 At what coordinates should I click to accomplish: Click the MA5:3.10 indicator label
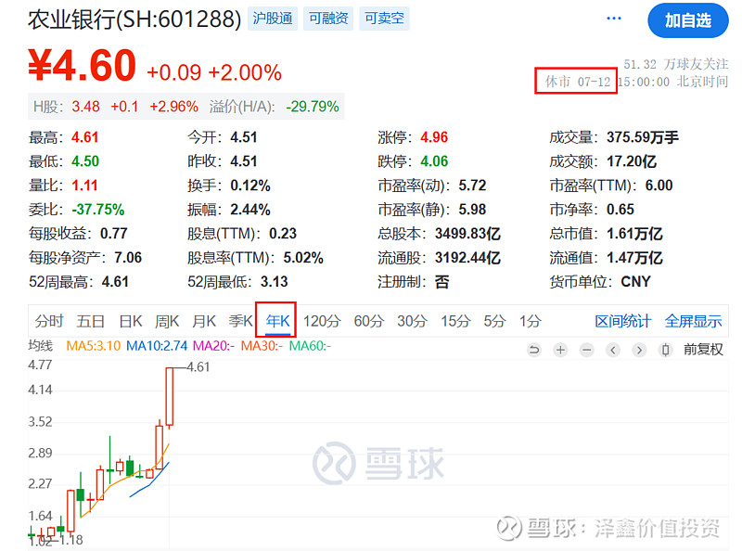point(94,346)
